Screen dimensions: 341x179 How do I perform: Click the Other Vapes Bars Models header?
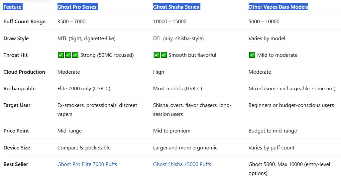(x=278, y=7)
